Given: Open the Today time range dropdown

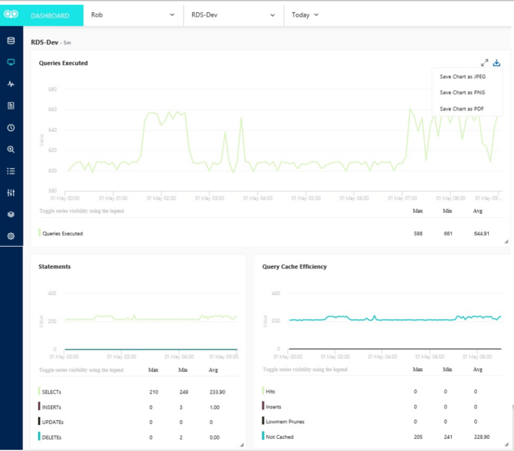Looking at the screenshot, I should coord(305,15).
